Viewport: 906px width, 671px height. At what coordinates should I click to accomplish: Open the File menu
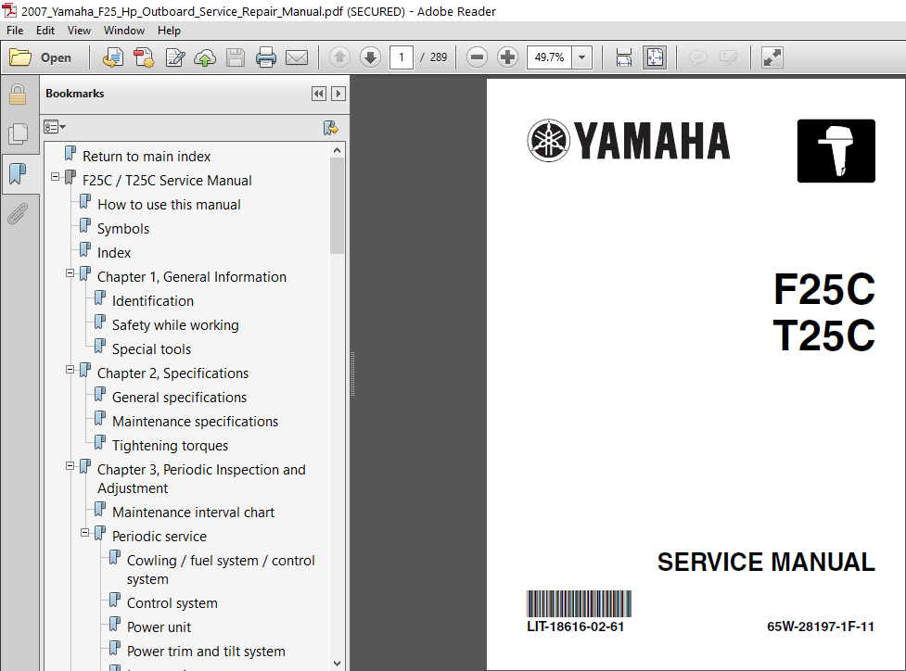(x=15, y=31)
